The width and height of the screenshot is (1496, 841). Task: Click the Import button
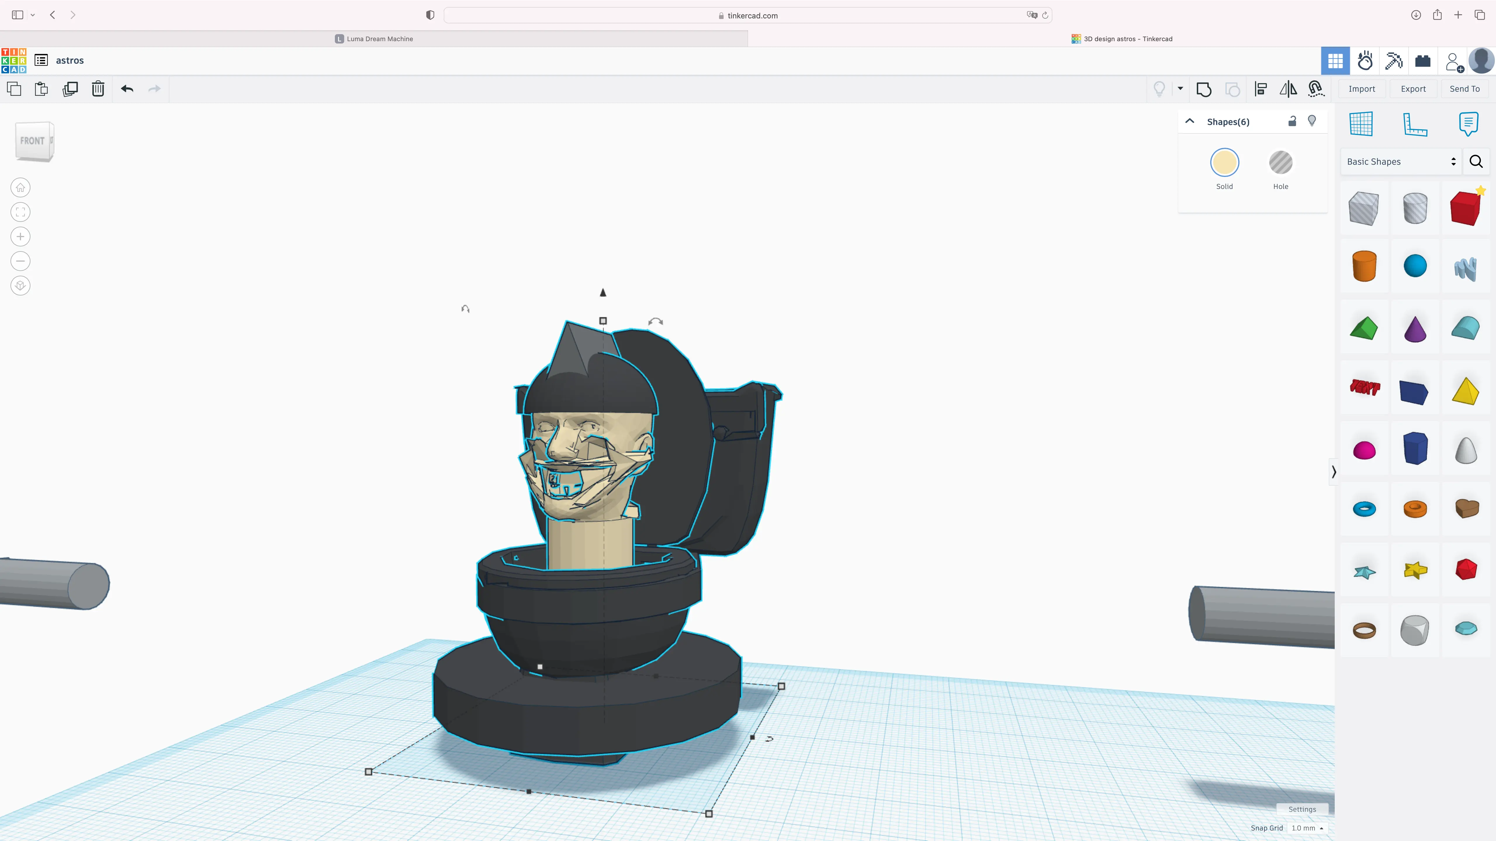point(1361,89)
